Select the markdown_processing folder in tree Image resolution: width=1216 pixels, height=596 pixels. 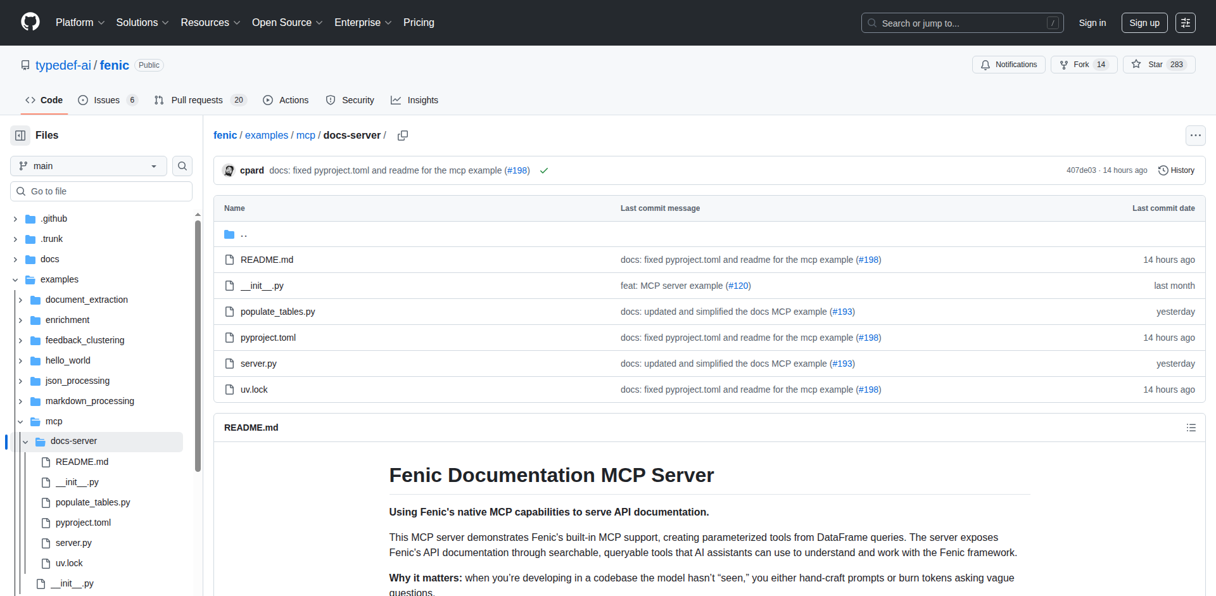90,401
